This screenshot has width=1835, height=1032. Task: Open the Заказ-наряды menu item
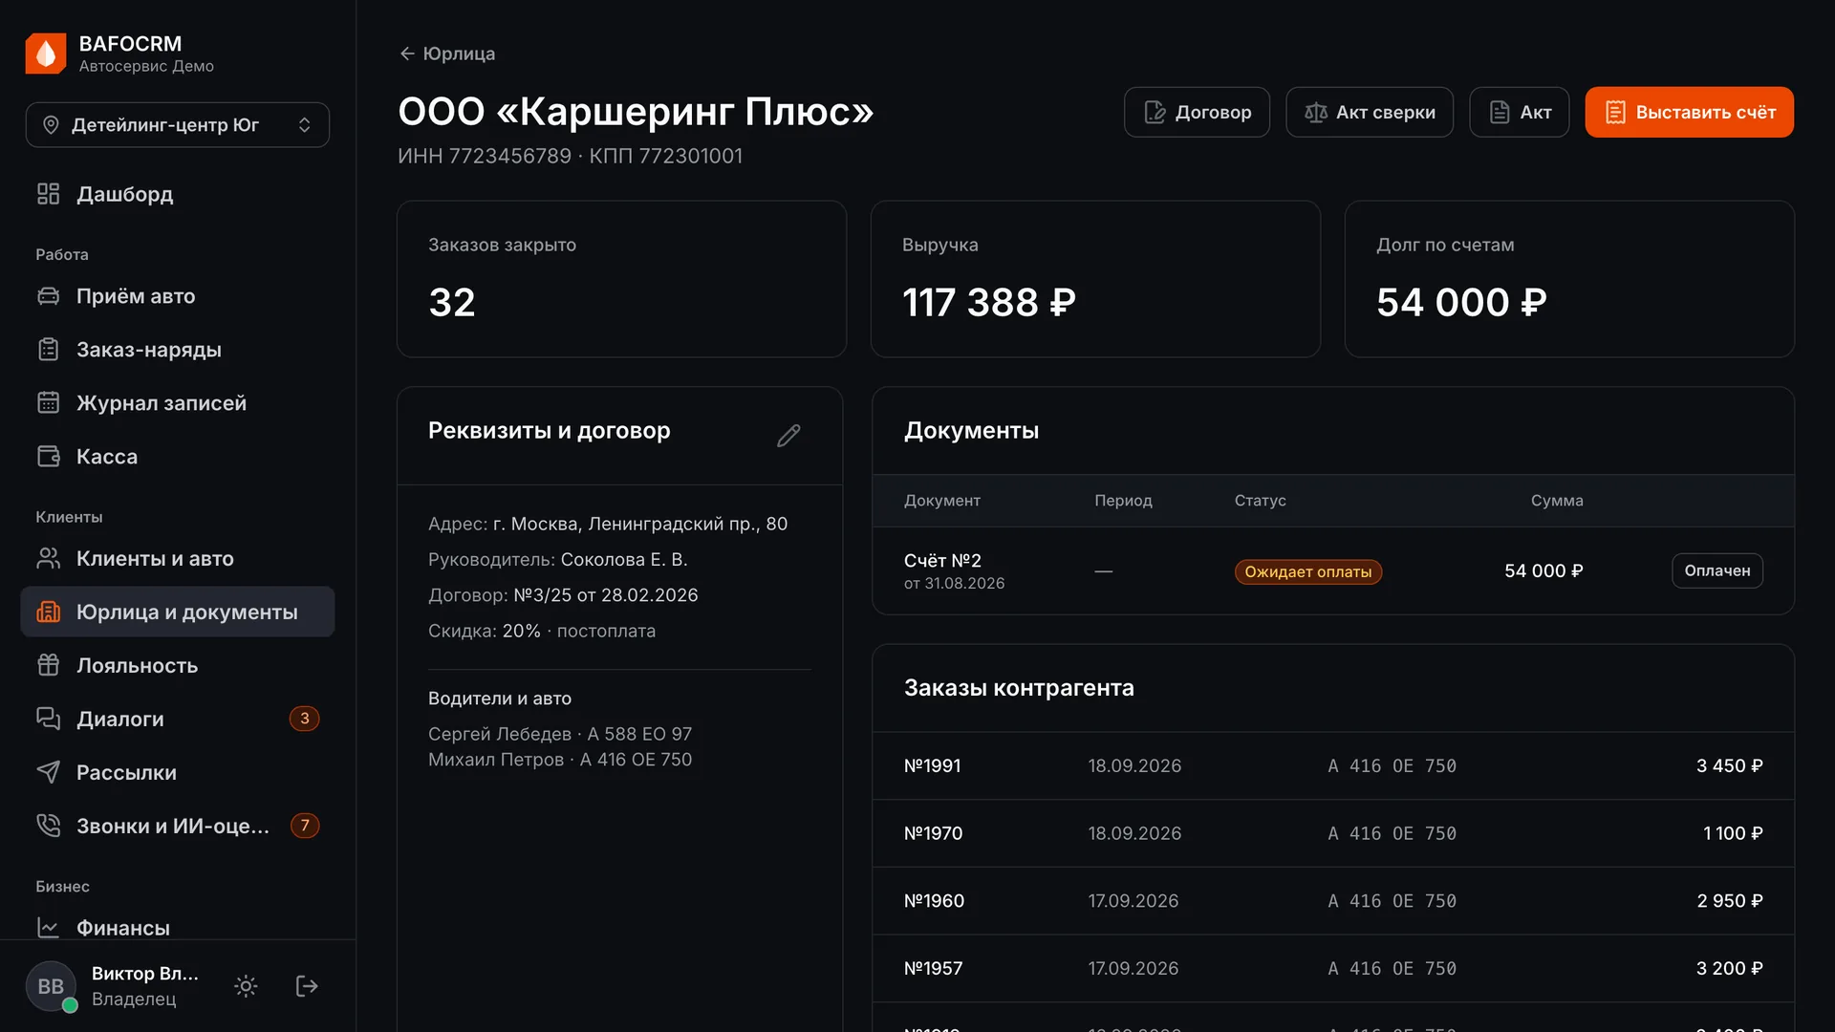coord(178,350)
